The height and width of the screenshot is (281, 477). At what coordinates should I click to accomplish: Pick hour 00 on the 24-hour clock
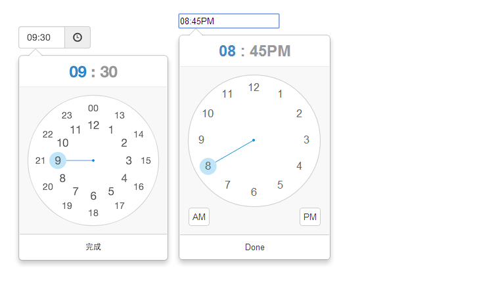coord(93,108)
